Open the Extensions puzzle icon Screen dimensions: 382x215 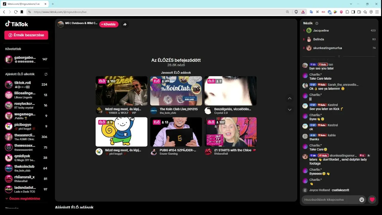(x=347, y=12)
